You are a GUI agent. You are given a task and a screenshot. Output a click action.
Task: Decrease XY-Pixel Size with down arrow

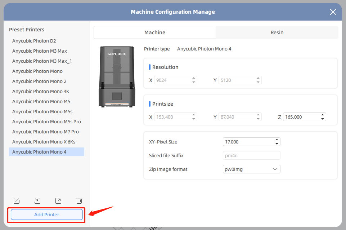(x=277, y=144)
